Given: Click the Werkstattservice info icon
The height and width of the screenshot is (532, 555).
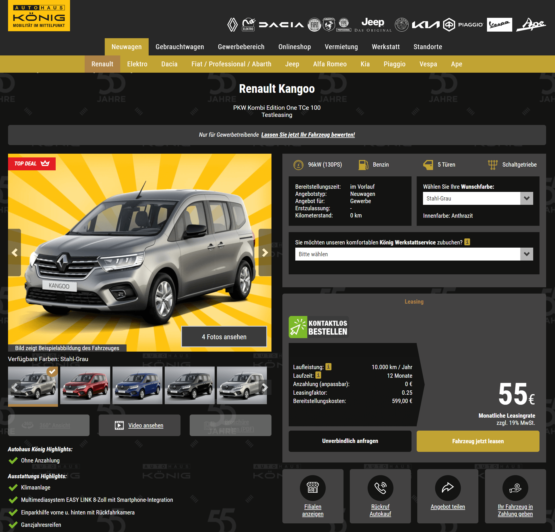Looking at the screenshot, I should (x=467, y=242).
